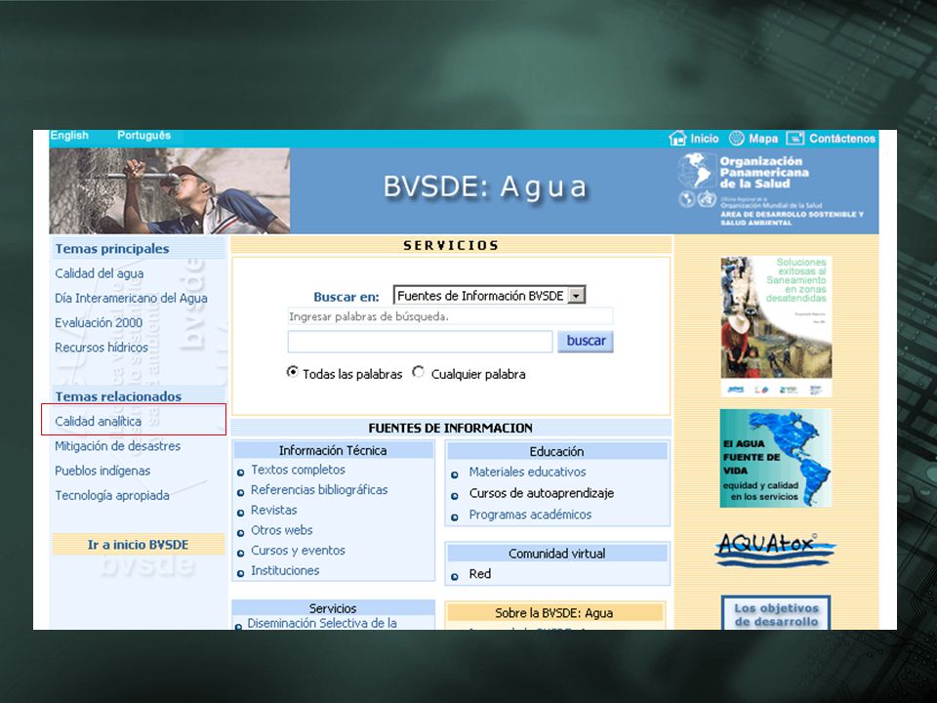937x703 pixels.
Task: Open Materiales educativos link
Action: pos(528,473)
